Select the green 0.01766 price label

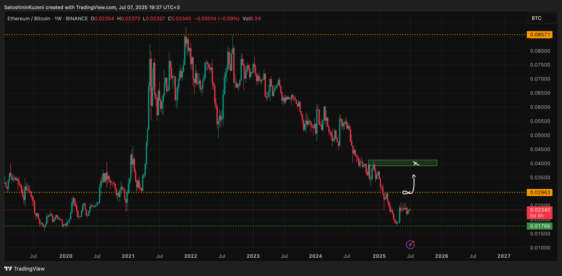point(540,226)
